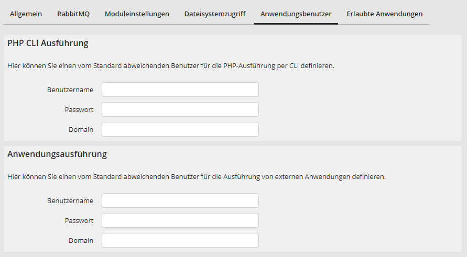Select the Anwendungsausführung Domain field

pos(180,240)
